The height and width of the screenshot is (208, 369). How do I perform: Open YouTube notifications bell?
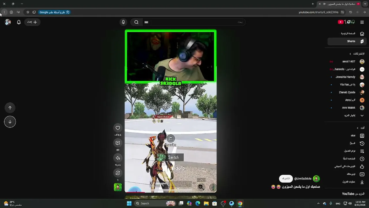point(19,22)
